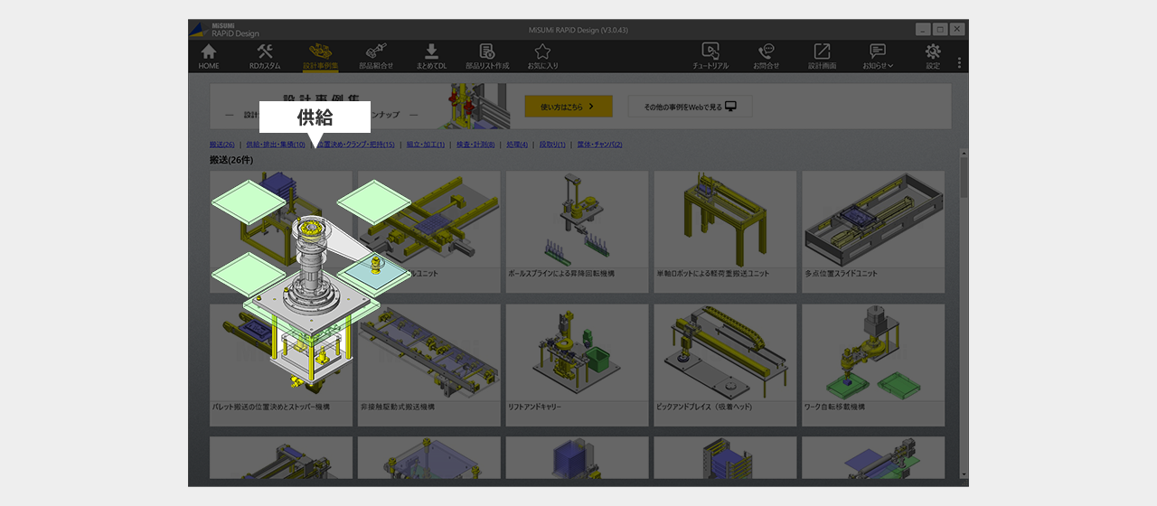The image size is (1157, 506).
Task: Click the 使い方はこちら yellow button
Action: click(x=569, y=107)
